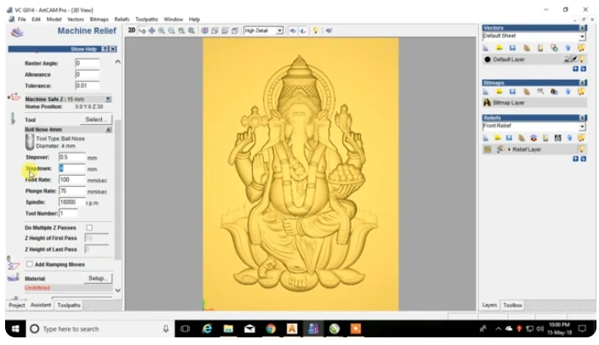Switch to 2D view button

(132, 31)
